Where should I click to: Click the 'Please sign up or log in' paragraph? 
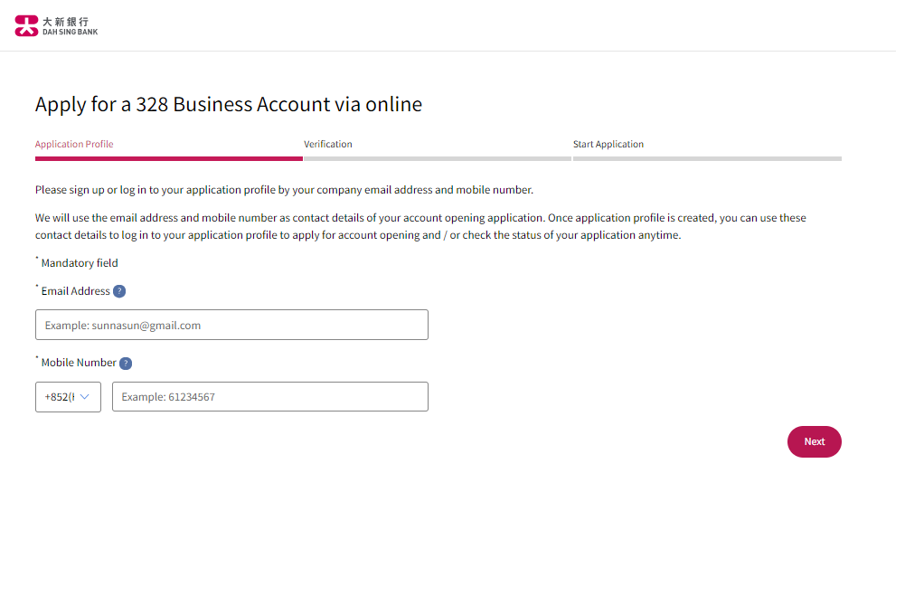coord(285,190)
